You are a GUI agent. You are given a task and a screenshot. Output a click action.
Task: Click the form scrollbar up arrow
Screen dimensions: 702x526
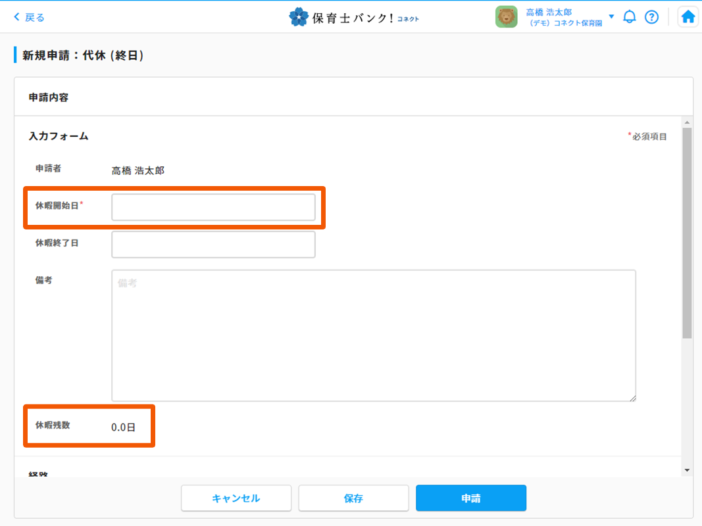coord(687,122)
